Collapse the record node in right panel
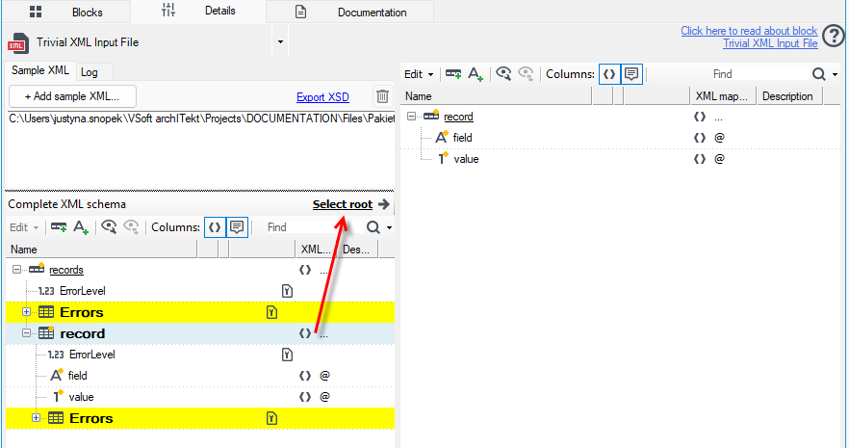 (x=412, y=116)
